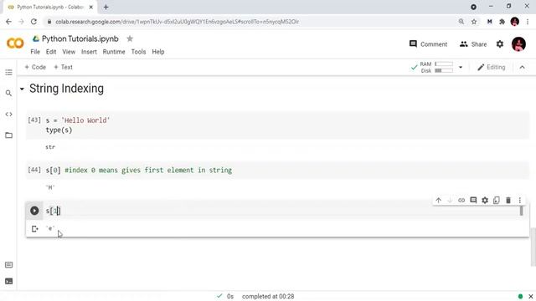Share the notebook

pyautogui.click(x=473, y=44)
